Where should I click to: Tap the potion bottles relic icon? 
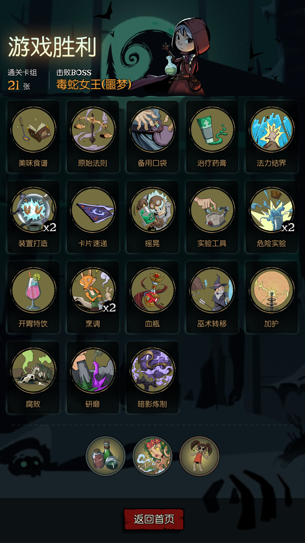[x=106, y=456]
